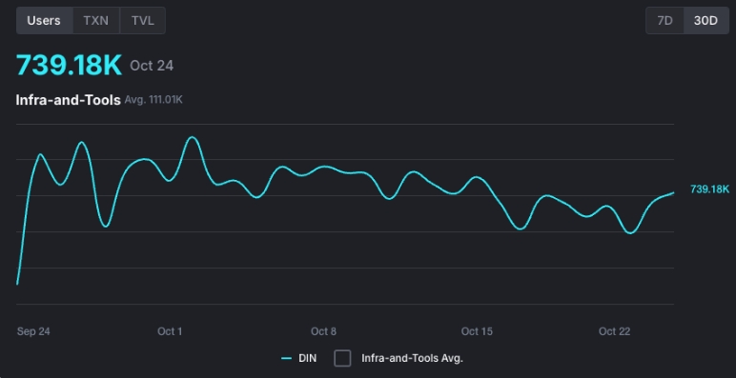Viewport: 736px width, 378px height.
Task: Set the time range to 7D
Action: pos(664,21)
